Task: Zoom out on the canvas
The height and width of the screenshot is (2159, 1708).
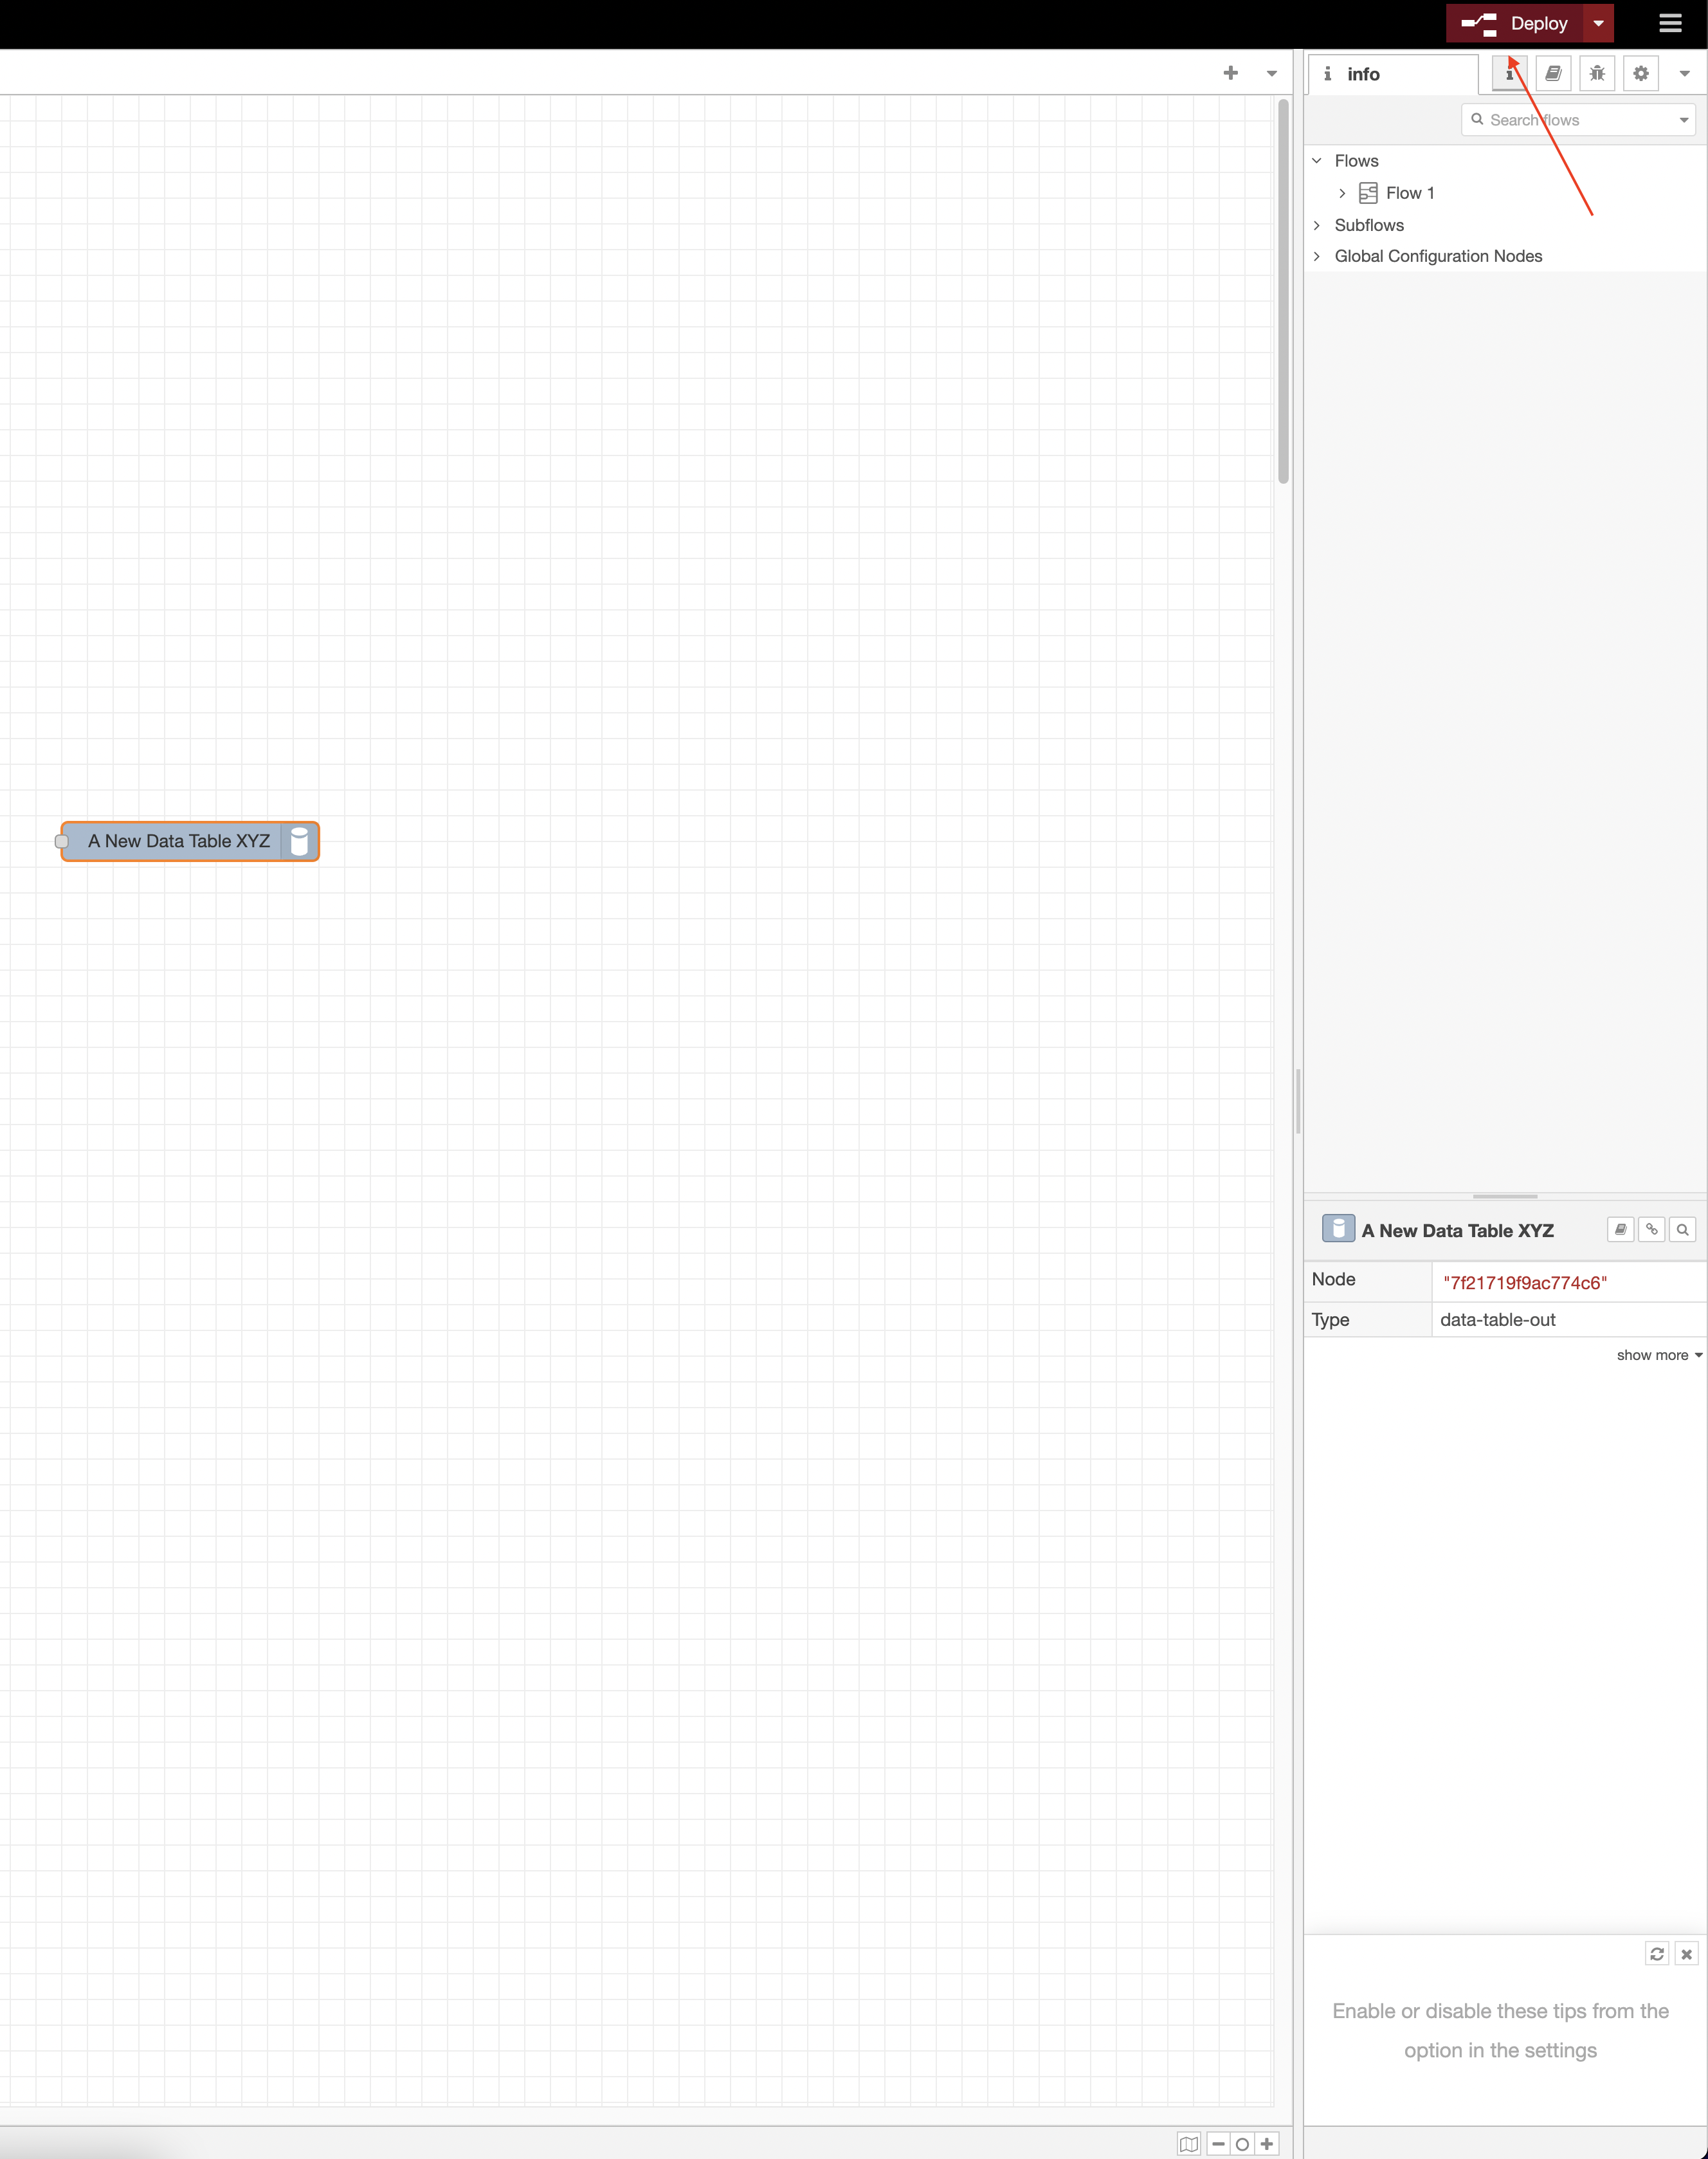Action: 1218,2144
